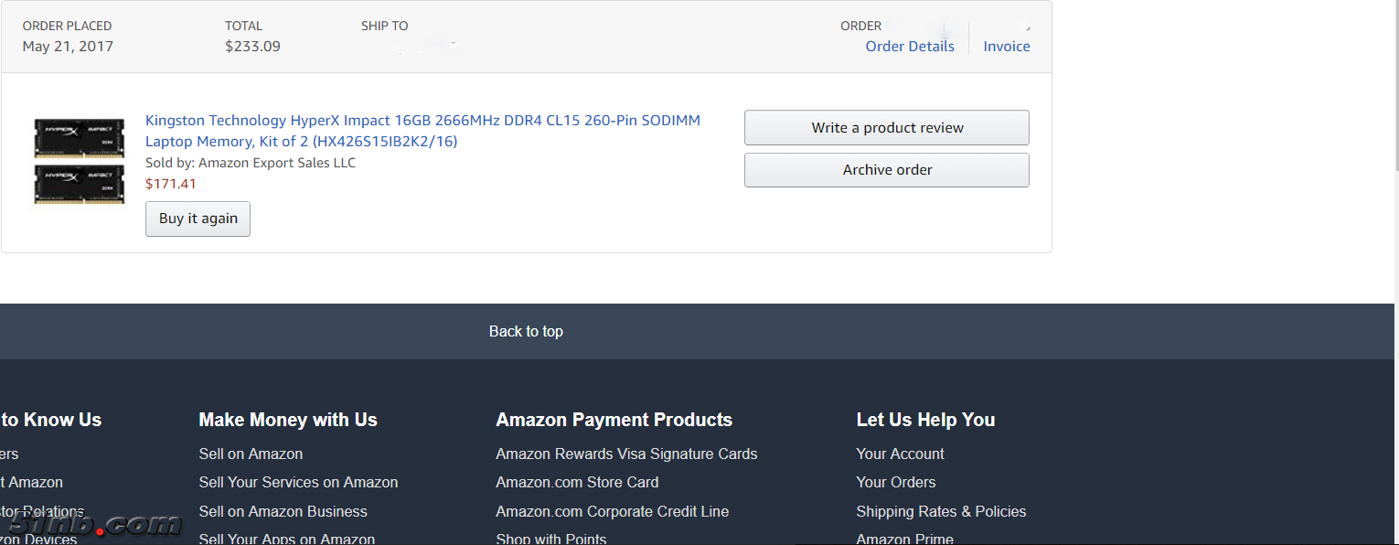Open Amazon Rewards Visa Signature Cards link

click(626, 454)
